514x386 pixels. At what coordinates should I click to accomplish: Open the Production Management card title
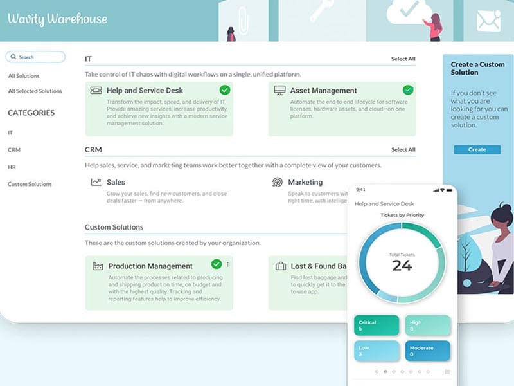click(150, 266)
